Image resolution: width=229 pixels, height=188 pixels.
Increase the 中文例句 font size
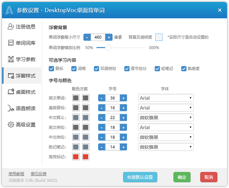(123, 137)
